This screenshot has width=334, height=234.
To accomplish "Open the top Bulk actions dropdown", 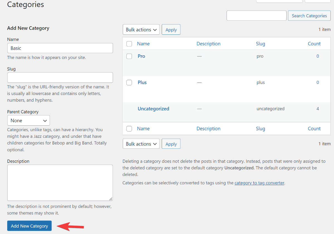I will [141, 30].
